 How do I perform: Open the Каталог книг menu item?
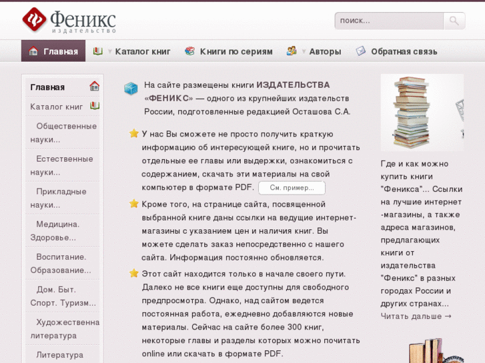tap(143, 51)
